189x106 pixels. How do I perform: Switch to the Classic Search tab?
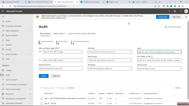pos(59,34)
